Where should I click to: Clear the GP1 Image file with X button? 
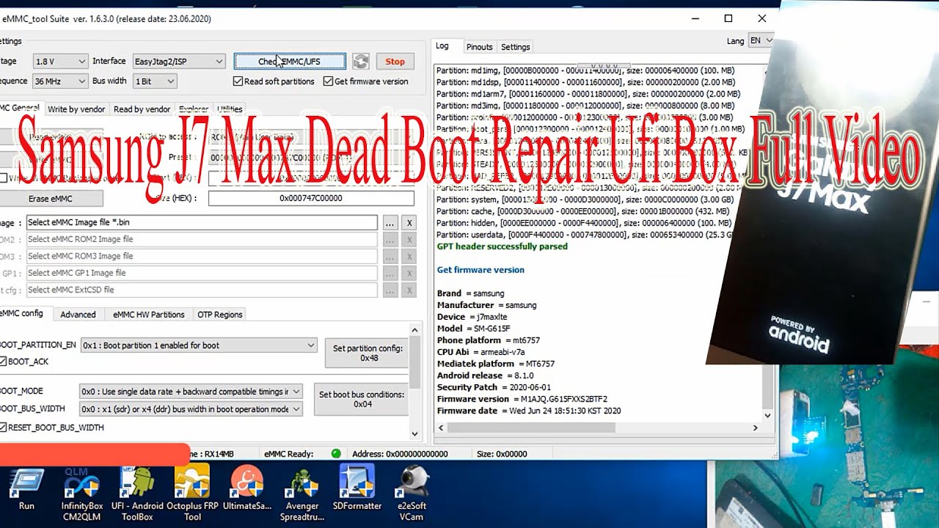(410, 273)
